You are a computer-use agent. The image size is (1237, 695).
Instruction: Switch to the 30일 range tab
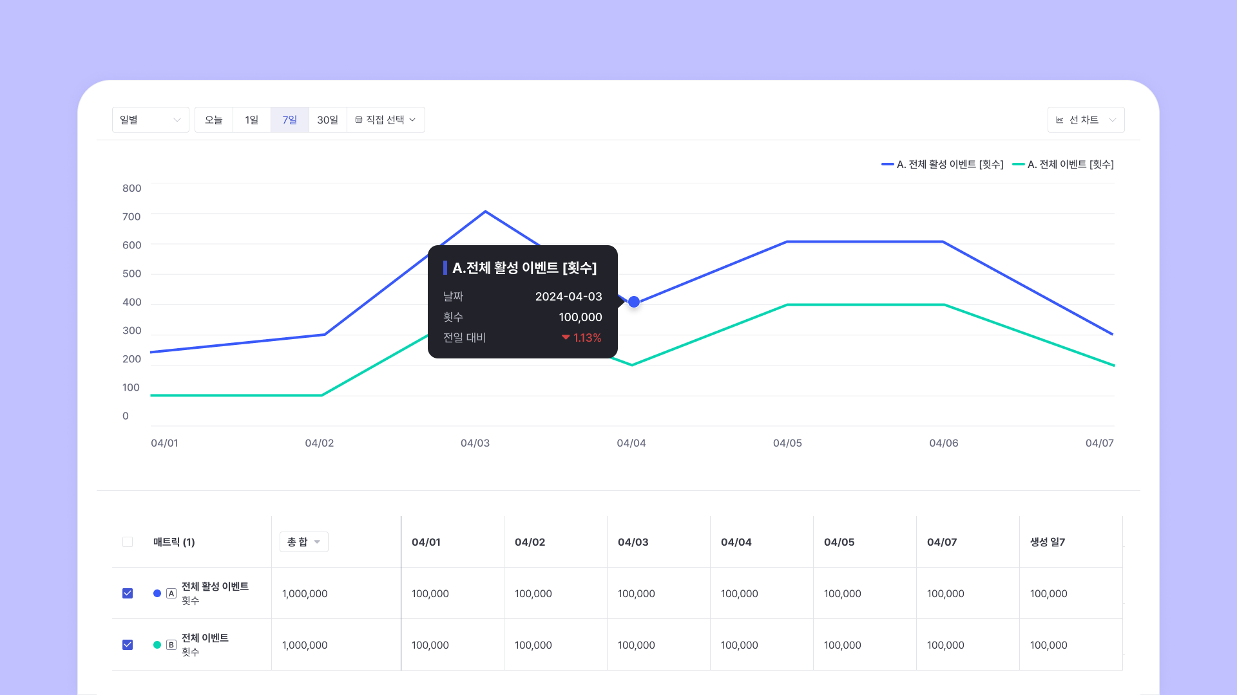327,120
